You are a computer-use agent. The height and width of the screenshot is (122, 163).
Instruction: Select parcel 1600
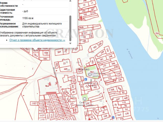click(x=119, y=88)
